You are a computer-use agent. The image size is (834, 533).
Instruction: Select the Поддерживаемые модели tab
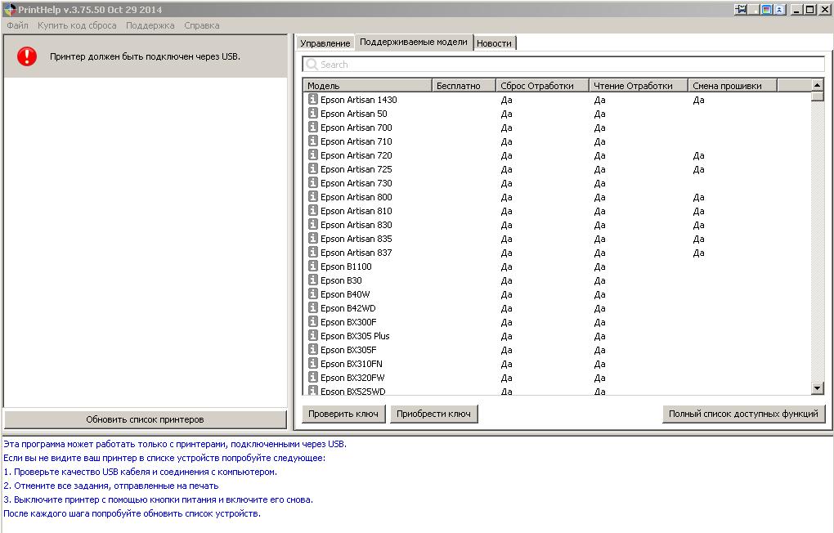[x=413, y=42]
